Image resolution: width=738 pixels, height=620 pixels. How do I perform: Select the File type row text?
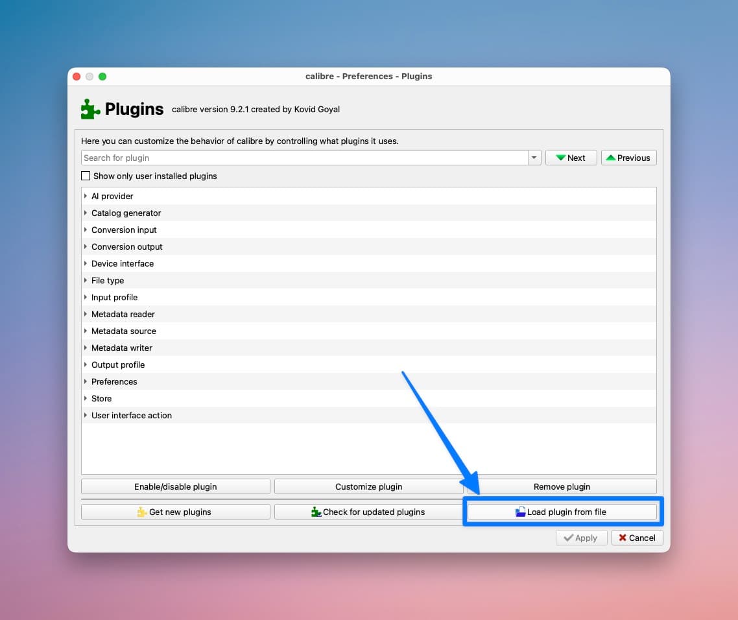tap(108, 280)
